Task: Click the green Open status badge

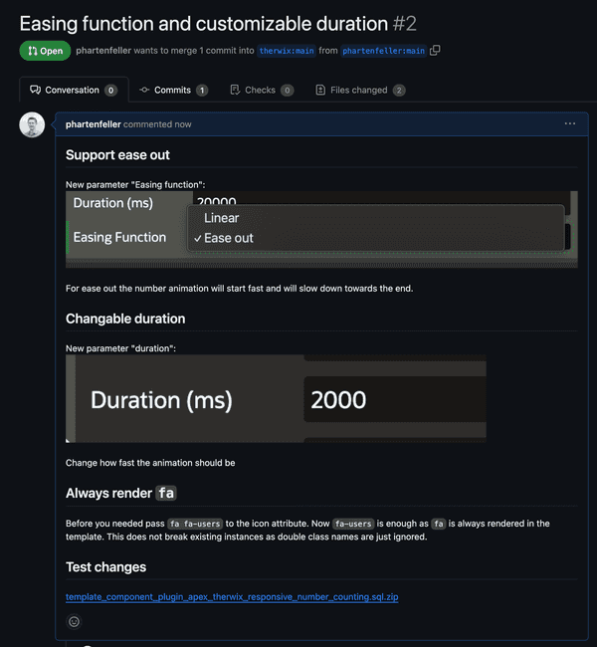Action: (x=45, y=51)
